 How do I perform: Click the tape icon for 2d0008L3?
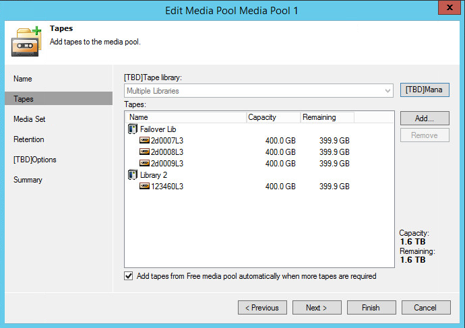click(144, 152)
